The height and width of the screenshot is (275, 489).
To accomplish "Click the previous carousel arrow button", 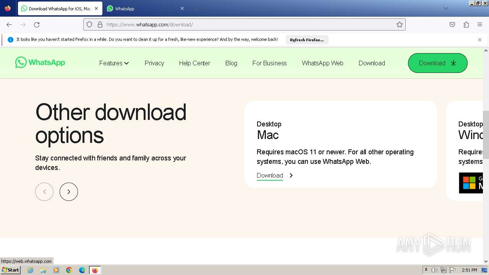I will 44,192.
